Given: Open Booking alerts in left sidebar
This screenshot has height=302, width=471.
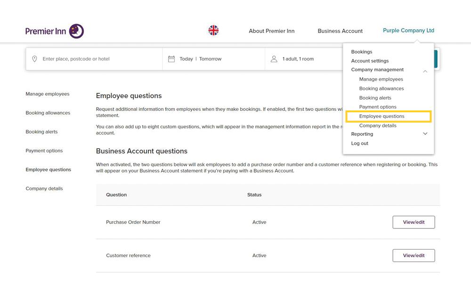Looking at the screenshot, I should pos(41,132).
